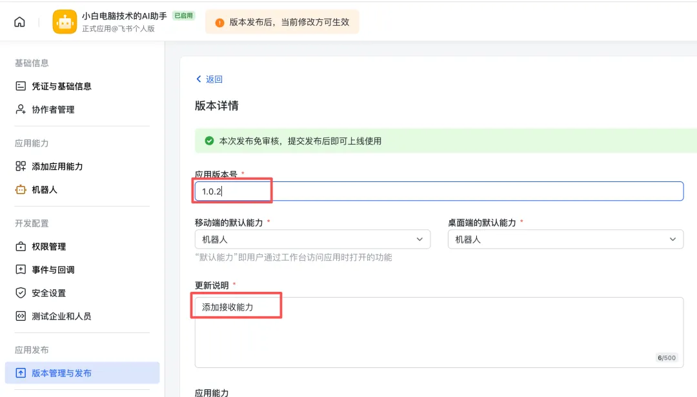Click the yellow robot app avatar
This screenshot has width=697, height=397.
click(x=65, y=22)
